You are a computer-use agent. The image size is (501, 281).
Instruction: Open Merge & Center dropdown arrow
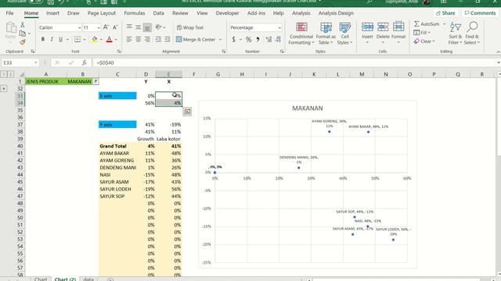[220, 40]
